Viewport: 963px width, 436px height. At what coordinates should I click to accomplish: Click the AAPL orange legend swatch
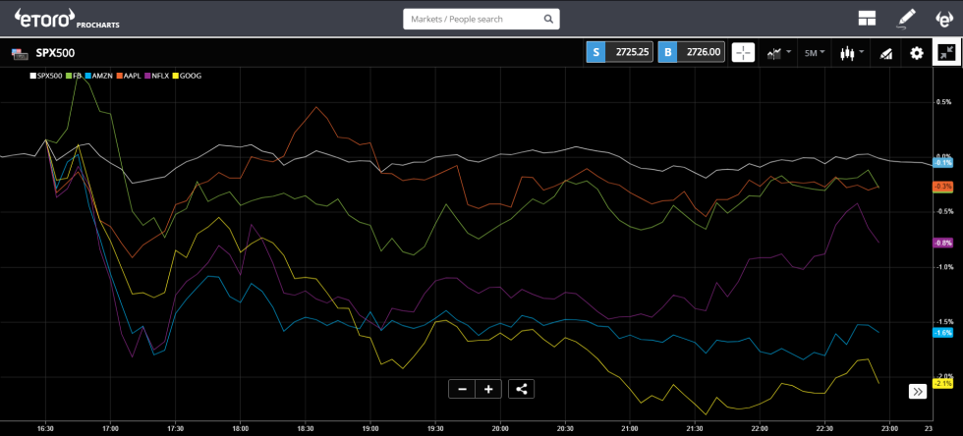click(x=120, y=76)
